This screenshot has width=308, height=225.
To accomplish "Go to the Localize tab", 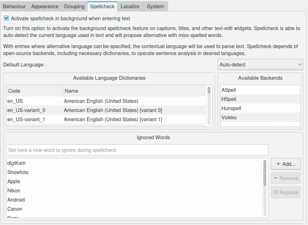I will coord(130,6).
